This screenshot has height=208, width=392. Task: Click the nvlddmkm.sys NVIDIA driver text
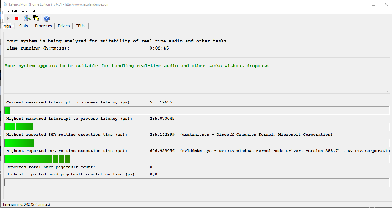[285, 151]
